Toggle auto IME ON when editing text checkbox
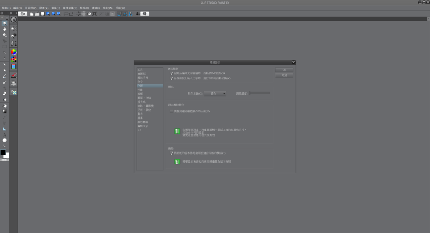The height and width of the screenshot is (233, 430). point(172,73)
